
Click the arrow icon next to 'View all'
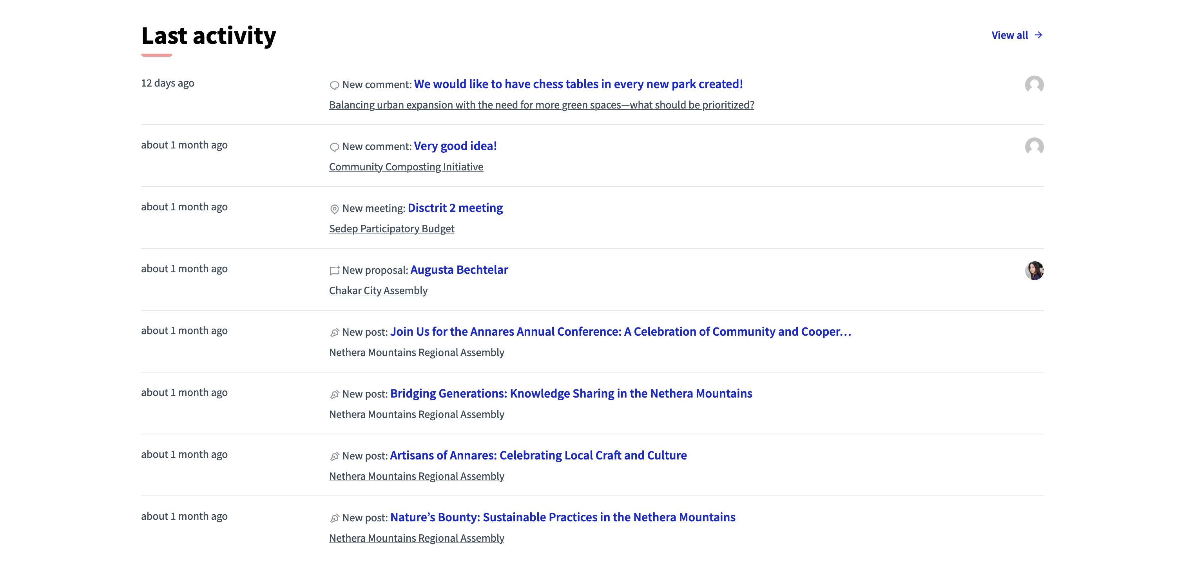click(1038, 35)
